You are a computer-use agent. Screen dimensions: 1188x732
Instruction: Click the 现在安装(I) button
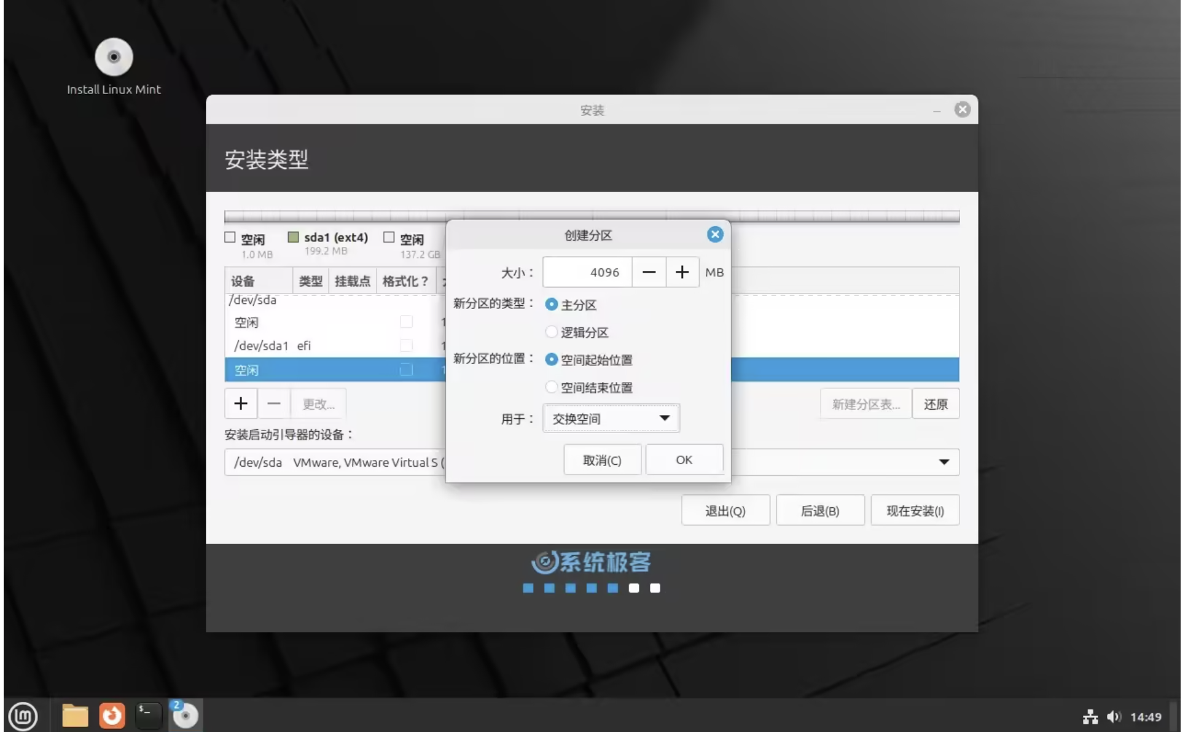(915, 510)
